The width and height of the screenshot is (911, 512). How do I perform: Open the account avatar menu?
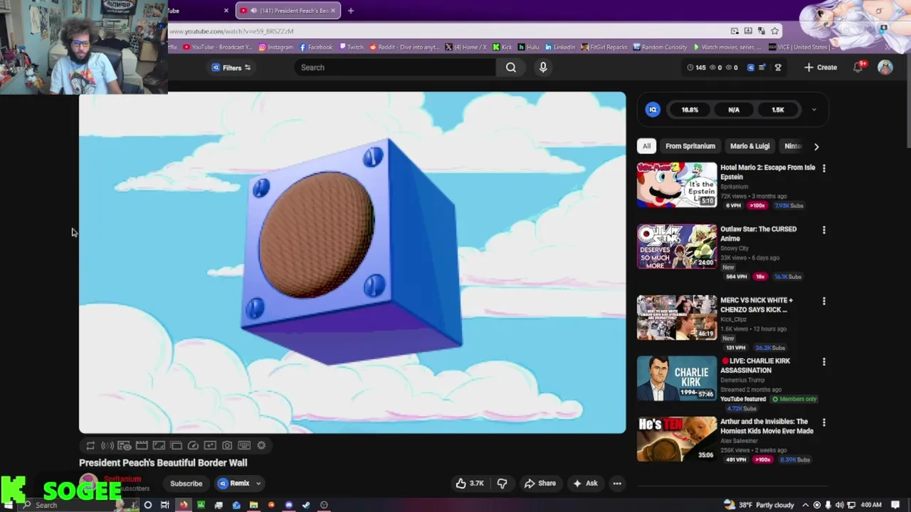tap(885, 67)
